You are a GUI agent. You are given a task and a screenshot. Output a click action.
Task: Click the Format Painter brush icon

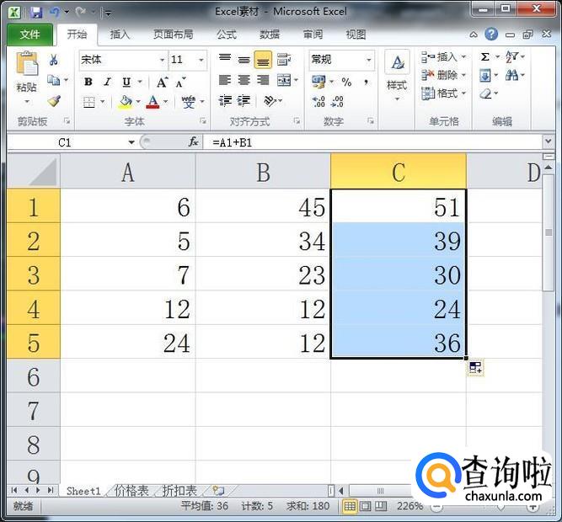54,101
